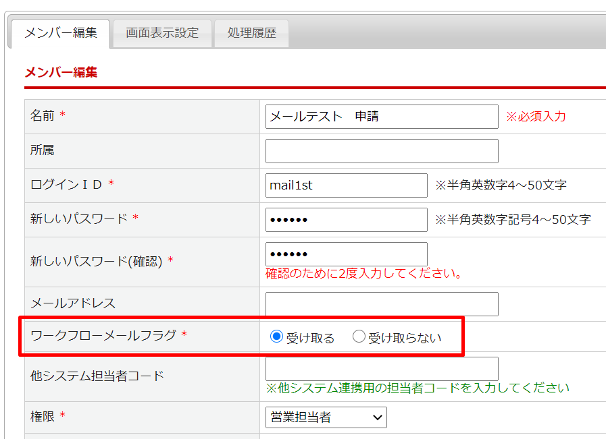The width and height of the screenshot is (606, 439).
Task: Click the ログインID input containing mail1st
Action: [x=346, y=185]
